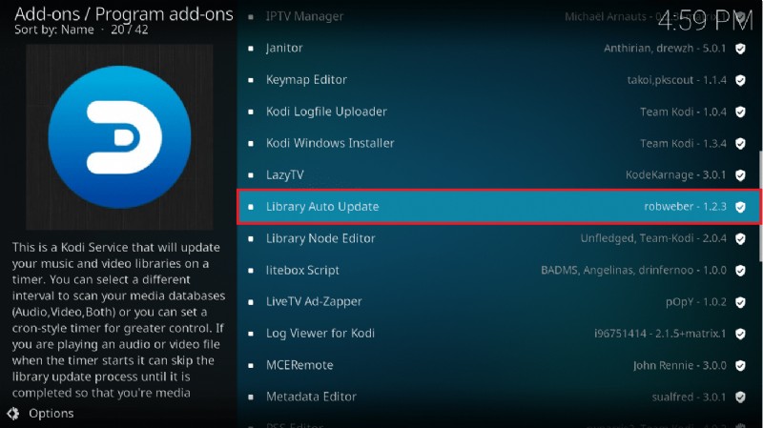This screenshot has height=428, width=763.
Task: Click 'robweber - 1.2.3' version text
Action: (x=685, y=206)
